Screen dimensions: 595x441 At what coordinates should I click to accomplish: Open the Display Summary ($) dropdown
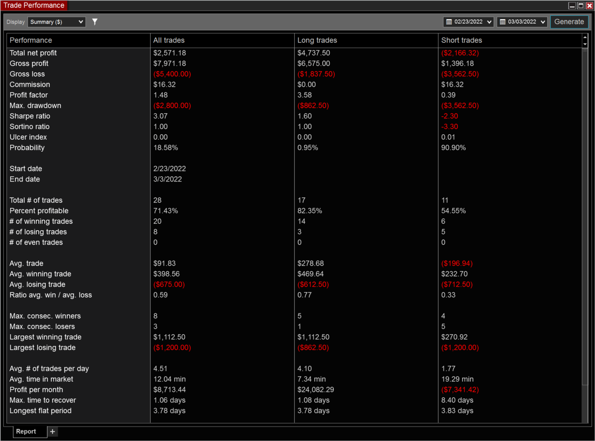(57, 22)
